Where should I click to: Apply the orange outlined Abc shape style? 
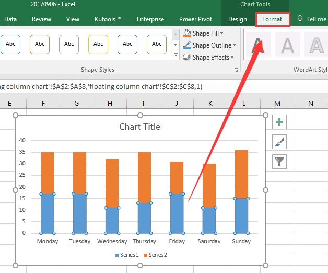pyautogui.click(x=40, y=44)
